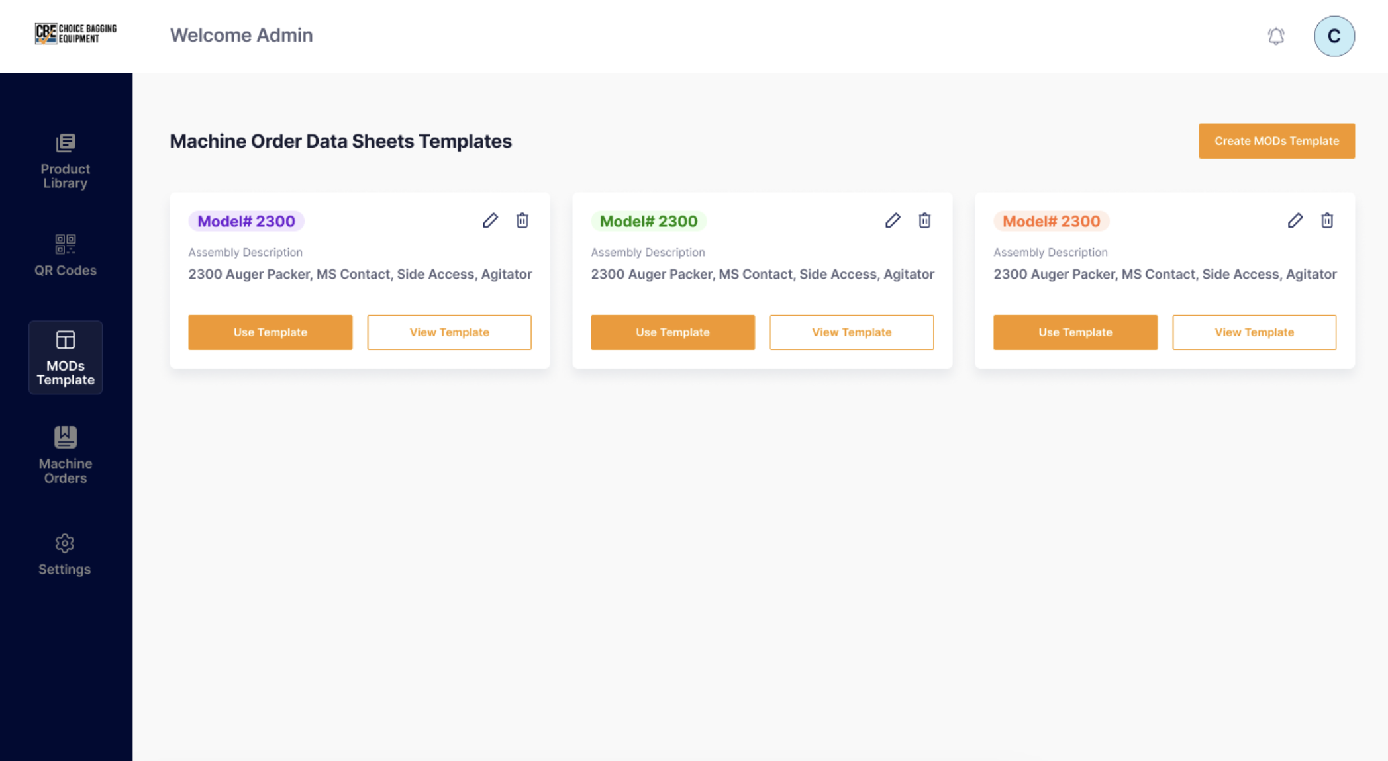This screenshot has width=1388, height=761.
Task: Delete the orange Model# 2300 template
Action: [1327, 220]
